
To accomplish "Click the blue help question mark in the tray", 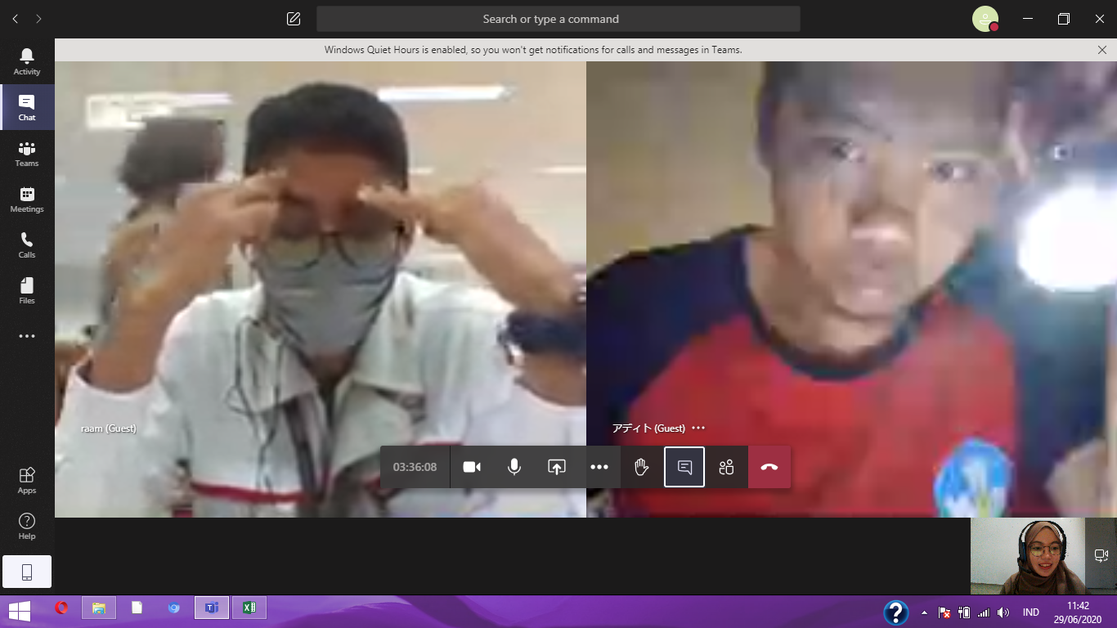I will [x=896, y=612].
